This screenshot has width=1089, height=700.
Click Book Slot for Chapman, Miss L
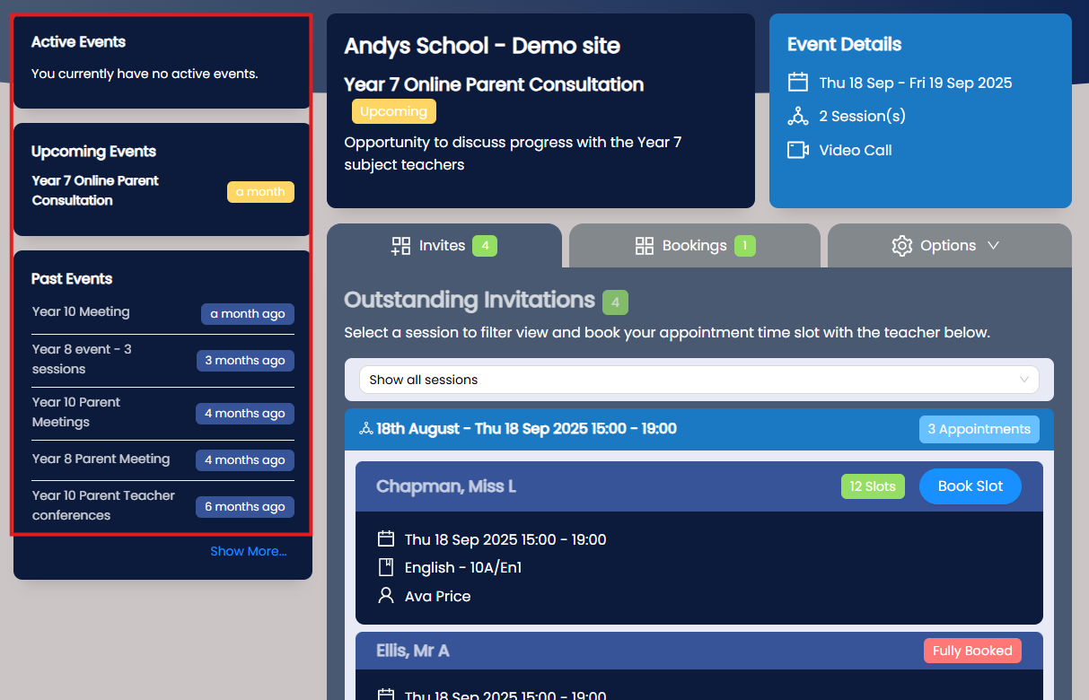tap(970, 486)
